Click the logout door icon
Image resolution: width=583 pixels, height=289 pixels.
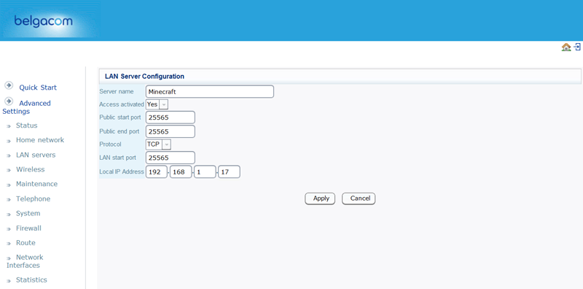point(577,47)
